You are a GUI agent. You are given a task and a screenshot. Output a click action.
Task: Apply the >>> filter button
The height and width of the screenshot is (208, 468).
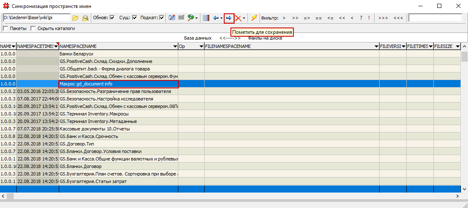[383, 18]
